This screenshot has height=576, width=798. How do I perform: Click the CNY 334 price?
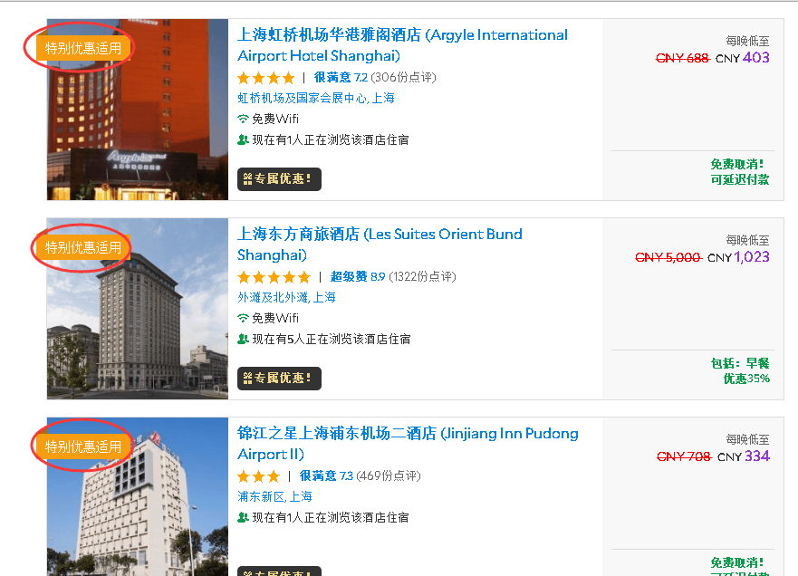[x=743, y=456]
